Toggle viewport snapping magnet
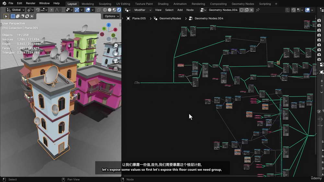Image resolution: width=324 pixels, height=182 pixels. pos(38,10)
